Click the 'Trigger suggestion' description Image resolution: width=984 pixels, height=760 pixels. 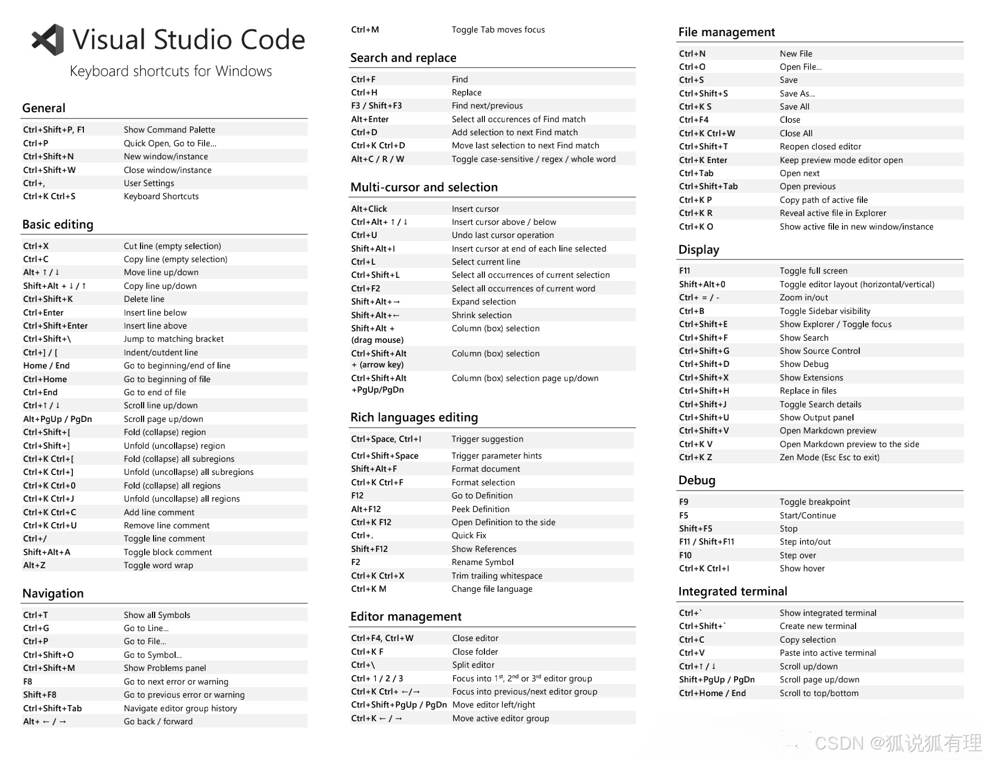(x=488, y=439)
